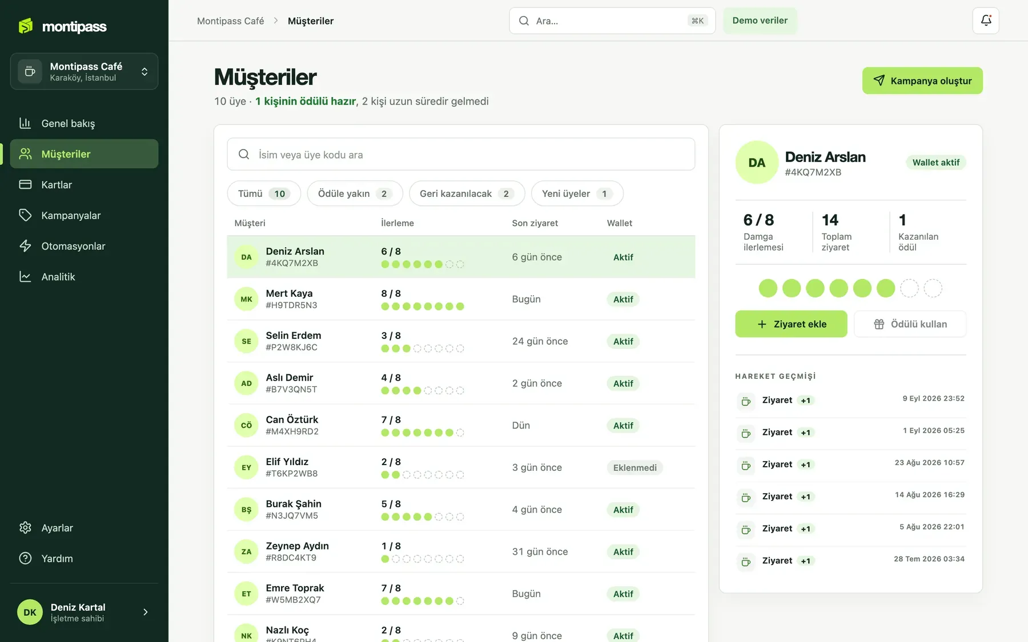Select Mert Kaya customer row

(x=461, y=299)
